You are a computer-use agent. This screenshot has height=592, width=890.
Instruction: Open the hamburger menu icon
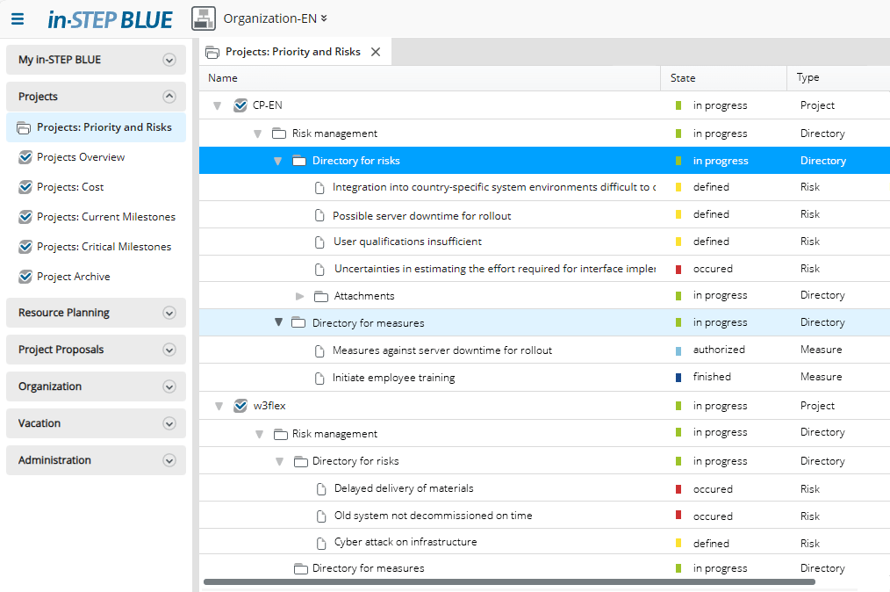18,18
